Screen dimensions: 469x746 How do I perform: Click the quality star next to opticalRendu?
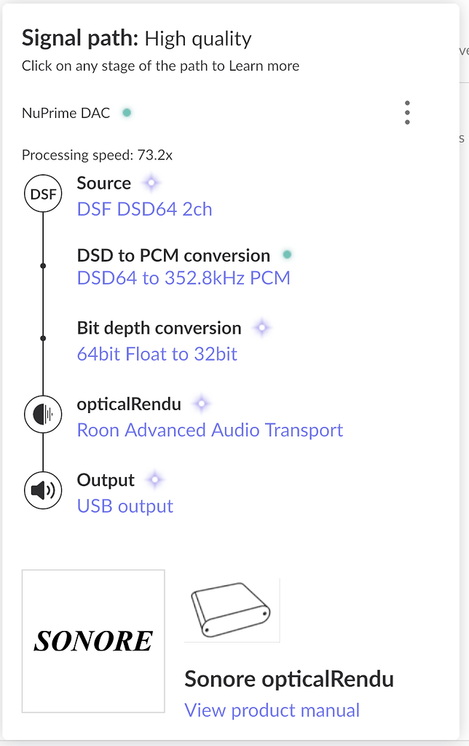point(200,403)
